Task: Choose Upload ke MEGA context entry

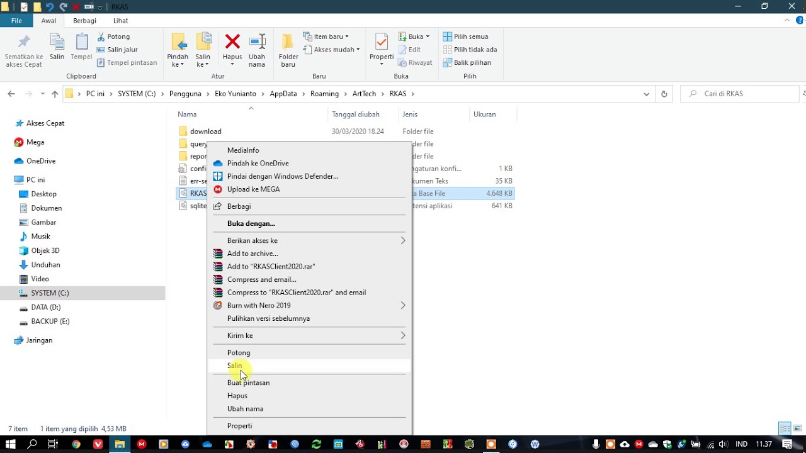Action: coord(309,189)
